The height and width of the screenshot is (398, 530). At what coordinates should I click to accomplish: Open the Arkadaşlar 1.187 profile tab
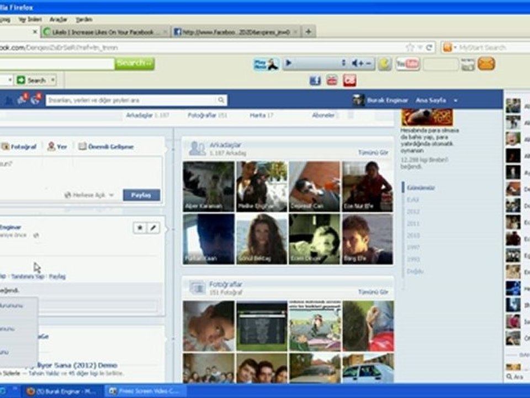pos(147,115)
